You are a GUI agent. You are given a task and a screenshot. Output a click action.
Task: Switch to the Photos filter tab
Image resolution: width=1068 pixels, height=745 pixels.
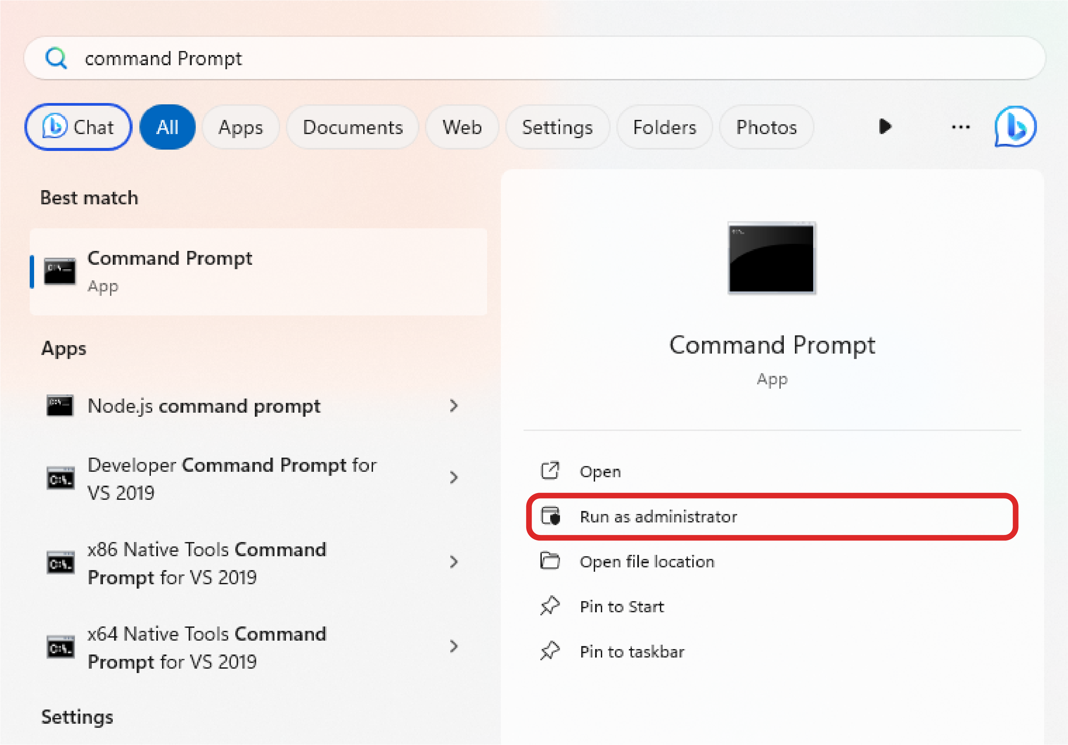pos(767,127)
